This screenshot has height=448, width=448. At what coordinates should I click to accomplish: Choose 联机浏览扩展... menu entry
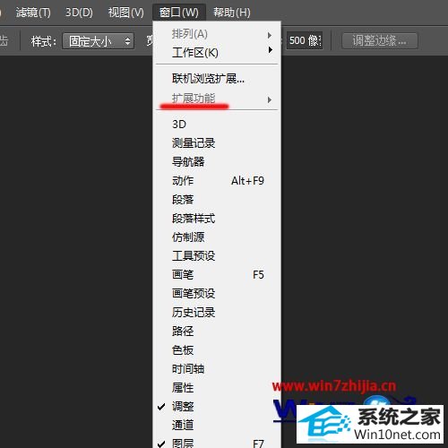217,79
